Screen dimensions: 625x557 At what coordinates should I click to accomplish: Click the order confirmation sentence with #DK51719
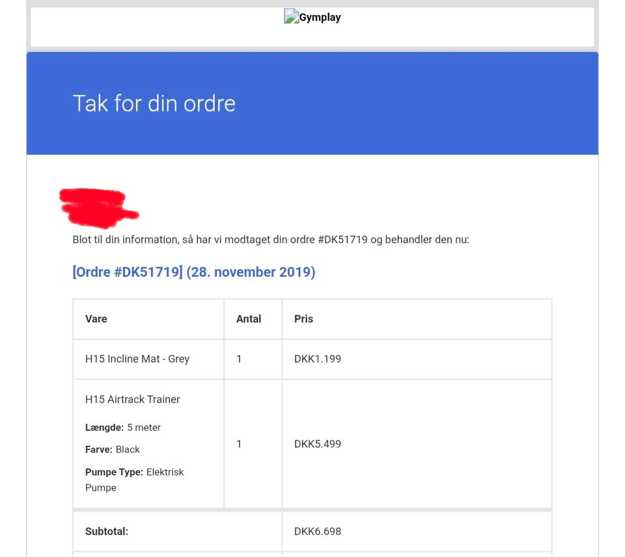[x=271, y=239]
